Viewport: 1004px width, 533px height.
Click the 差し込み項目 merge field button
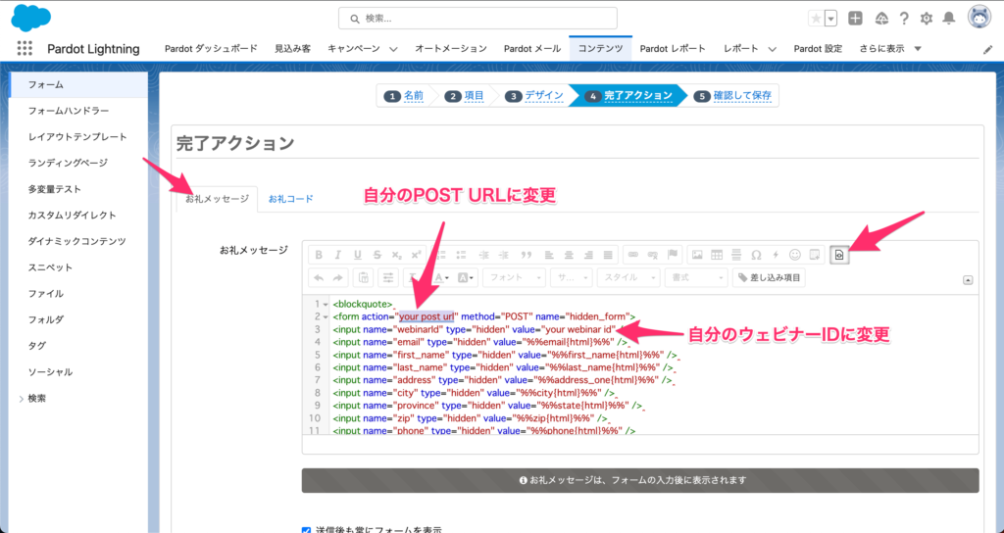769,277
